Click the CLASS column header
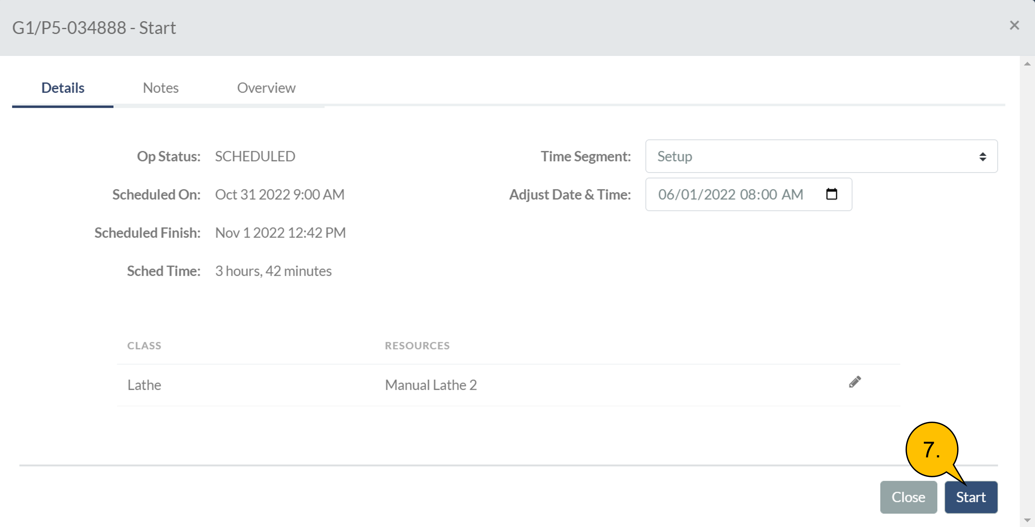Image resolution: width=1035 pixels, height=527 pixels. [x=144, y=345]
